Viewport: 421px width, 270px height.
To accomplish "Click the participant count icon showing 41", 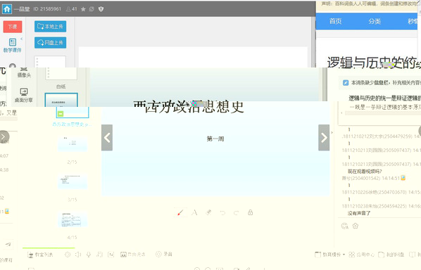I will (71, 9).
